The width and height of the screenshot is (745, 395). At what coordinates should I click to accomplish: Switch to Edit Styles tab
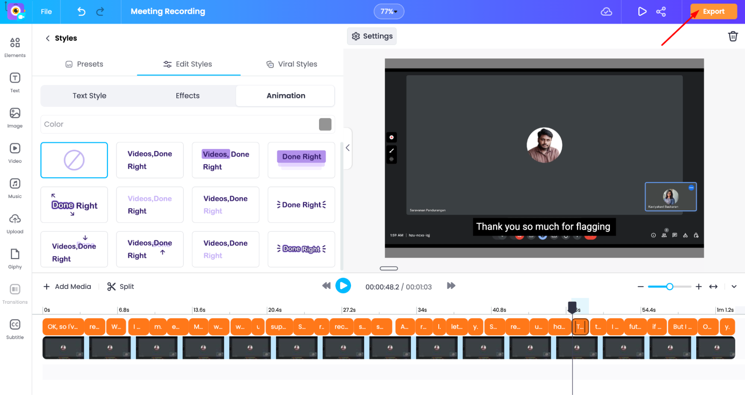pos(188,64)
